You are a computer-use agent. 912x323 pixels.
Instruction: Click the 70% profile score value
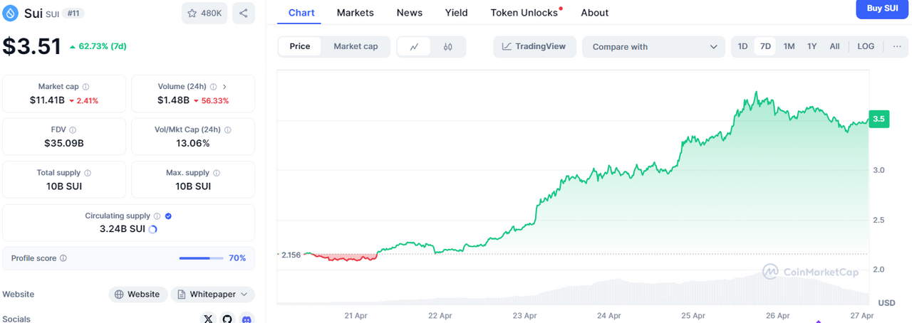[x=237, y=258]
